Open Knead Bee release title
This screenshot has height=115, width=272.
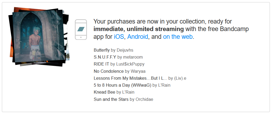tap(104, 92)
